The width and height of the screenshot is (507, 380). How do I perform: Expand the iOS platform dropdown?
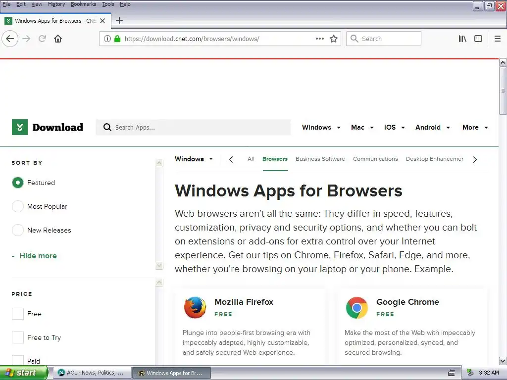pos(395,127)
